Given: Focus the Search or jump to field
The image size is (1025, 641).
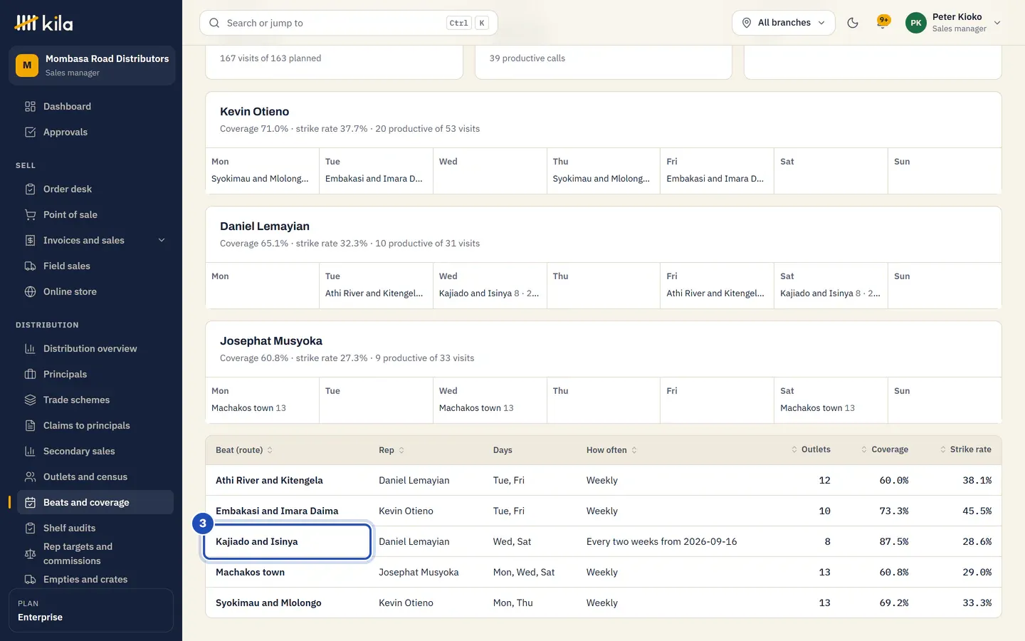Looking at the screenshot, I should pos(348,23).
